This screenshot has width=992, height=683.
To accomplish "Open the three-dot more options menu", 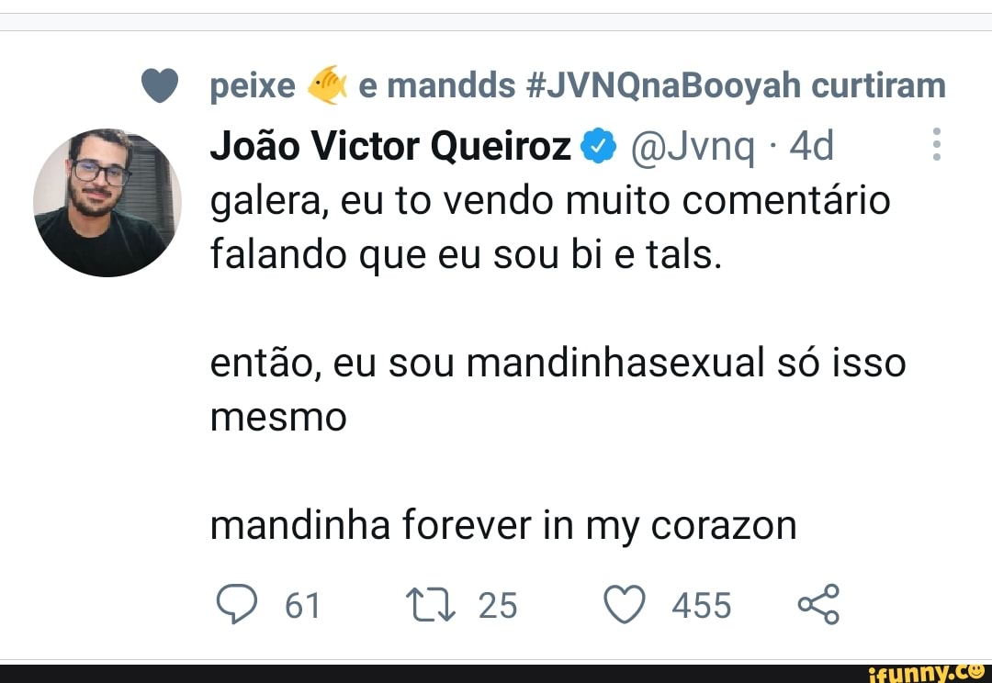I will [936, 145].
